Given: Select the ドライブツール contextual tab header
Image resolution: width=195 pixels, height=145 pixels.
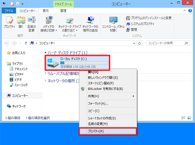Looking at the screenshot, I should [63, 4].
